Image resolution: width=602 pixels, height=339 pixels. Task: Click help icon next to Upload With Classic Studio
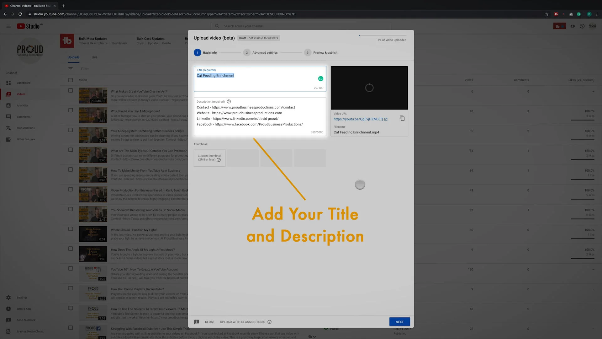tap(270, 322)
